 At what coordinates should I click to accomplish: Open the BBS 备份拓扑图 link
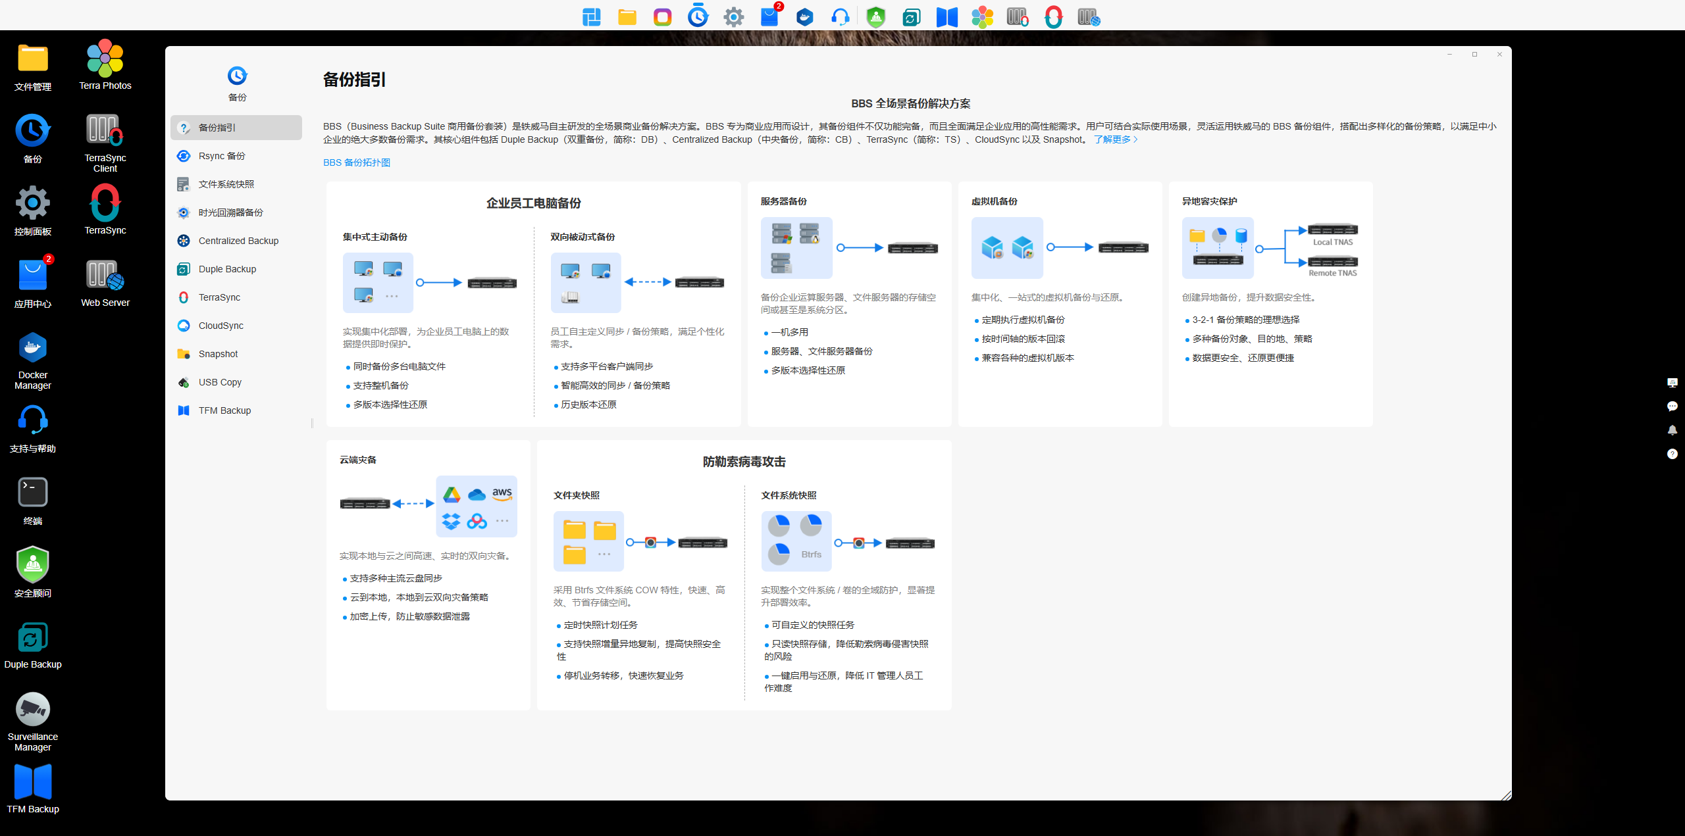point(357,162)
